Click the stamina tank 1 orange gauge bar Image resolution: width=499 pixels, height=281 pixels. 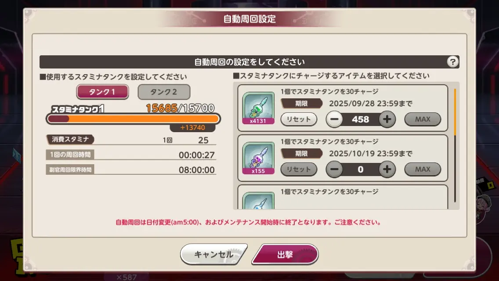tap(133, 119)
